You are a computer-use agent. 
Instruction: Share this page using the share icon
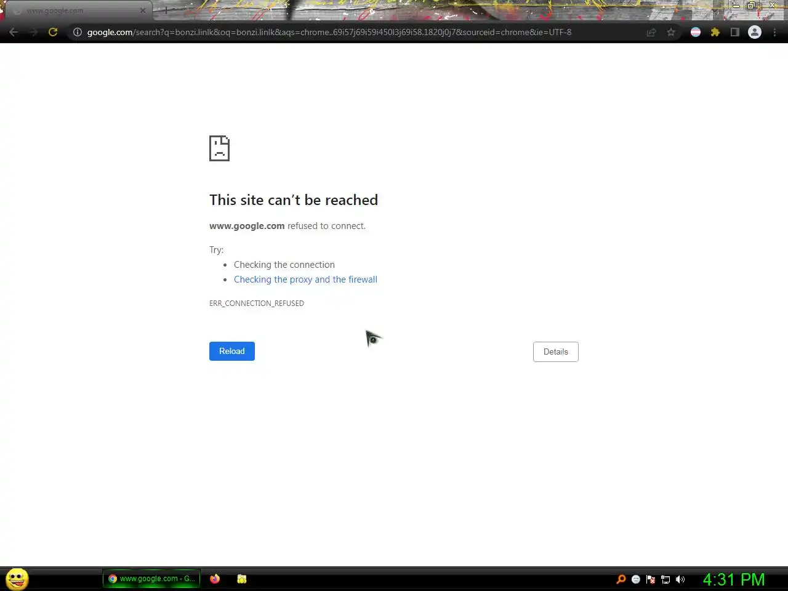(651, 32)
